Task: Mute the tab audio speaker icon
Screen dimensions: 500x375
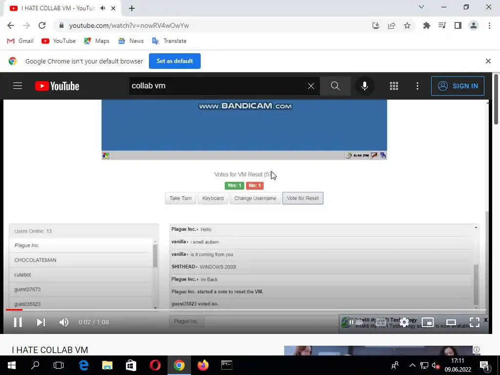Action: [x=103, y=8]
